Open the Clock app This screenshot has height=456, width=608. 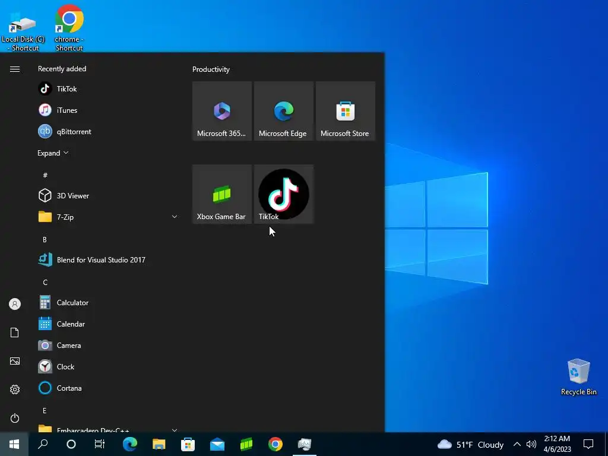pos(108,366)
